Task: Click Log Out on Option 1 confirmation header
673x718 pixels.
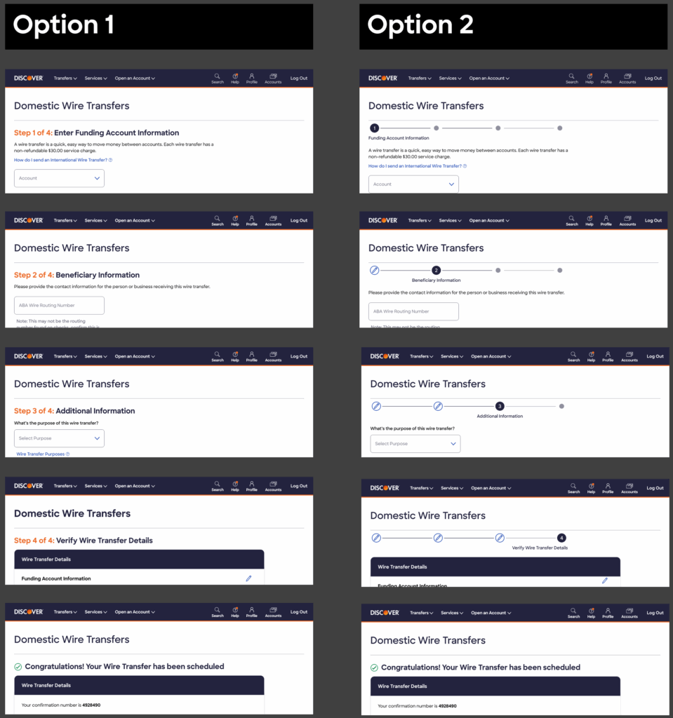Action: click(x=299, y=611)
